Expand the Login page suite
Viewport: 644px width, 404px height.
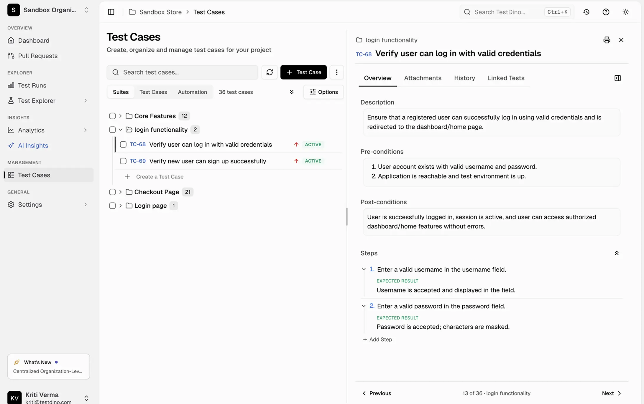click(x=120, y=206)
